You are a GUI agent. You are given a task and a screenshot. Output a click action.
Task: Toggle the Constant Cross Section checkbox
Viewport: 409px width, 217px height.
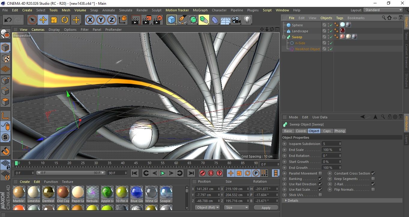[373, 173]
